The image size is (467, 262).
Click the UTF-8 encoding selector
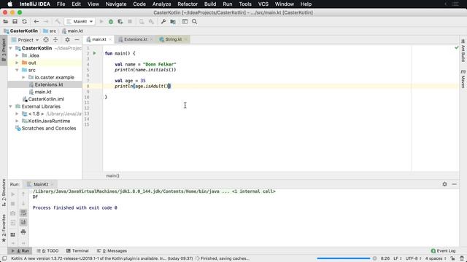coord(413,258)
